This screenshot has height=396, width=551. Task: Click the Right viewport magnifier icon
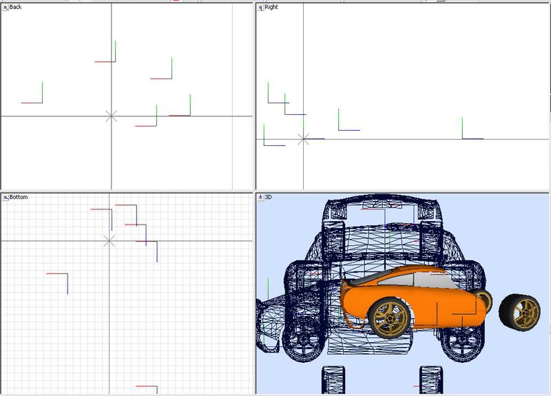click(x=260, y=8)
